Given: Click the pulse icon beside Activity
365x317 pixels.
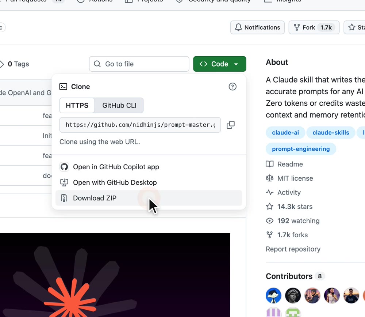Looking at the screenshot, I should [x=270, y=192].
